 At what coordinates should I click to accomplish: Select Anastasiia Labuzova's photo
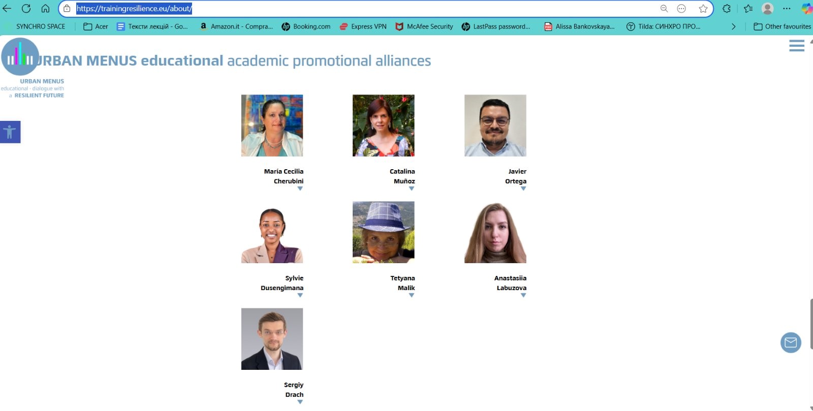495,232
